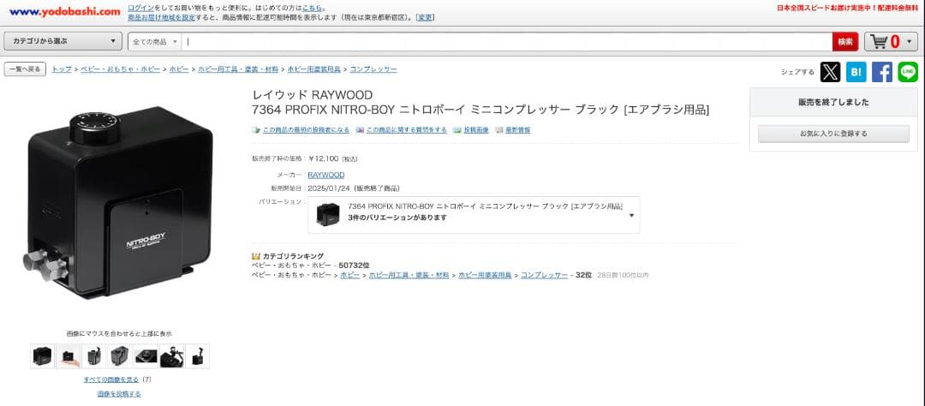The width and height of the screenshot is (925, 406).
Task: Select the seventh product thumbnail
Action: tap(198, 355)
